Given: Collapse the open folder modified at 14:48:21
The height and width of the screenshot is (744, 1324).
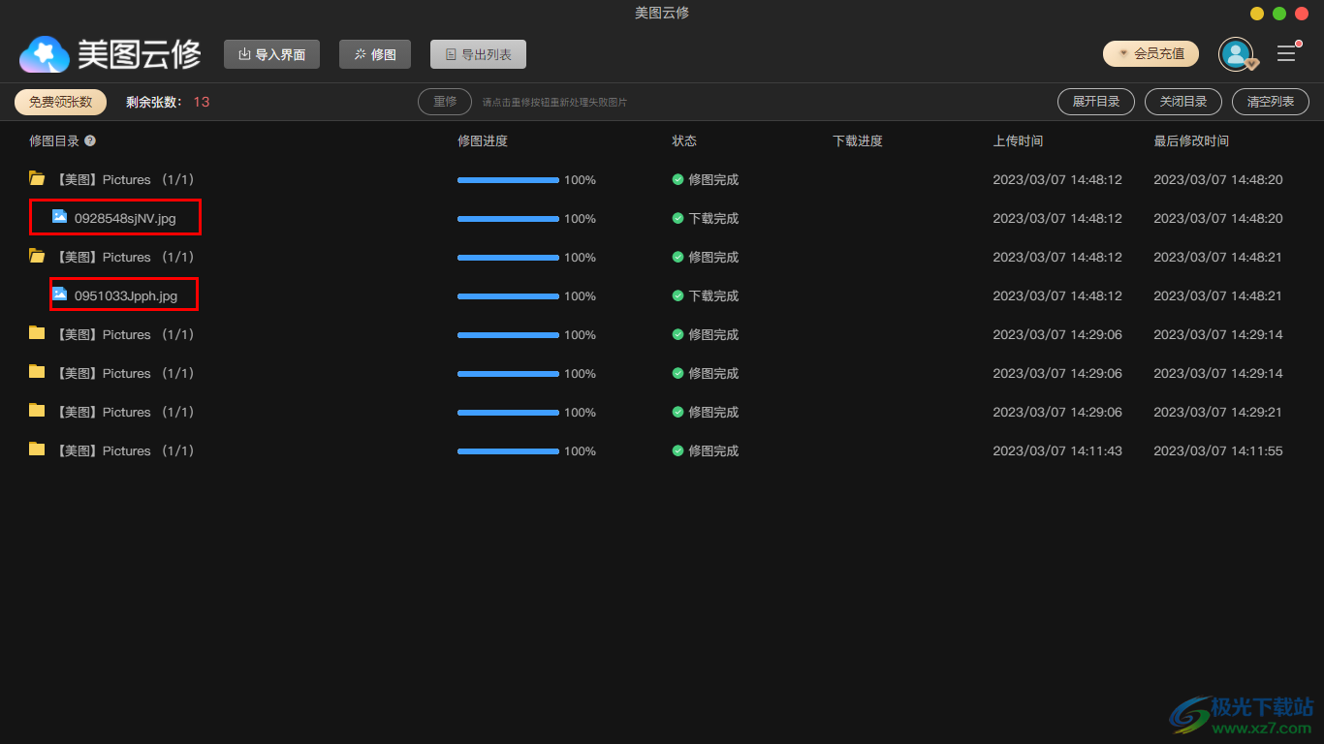Looking at the screenshot, I should pyautogui.click(x=37, y=256).
